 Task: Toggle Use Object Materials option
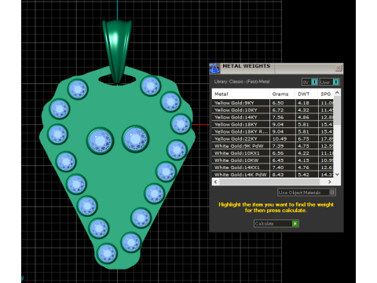pyautogui.click(x=306, y=193)
